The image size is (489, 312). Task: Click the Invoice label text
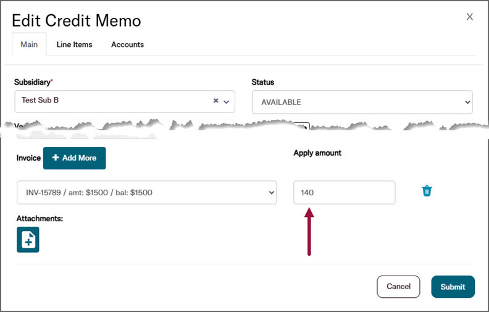(28, 158)
